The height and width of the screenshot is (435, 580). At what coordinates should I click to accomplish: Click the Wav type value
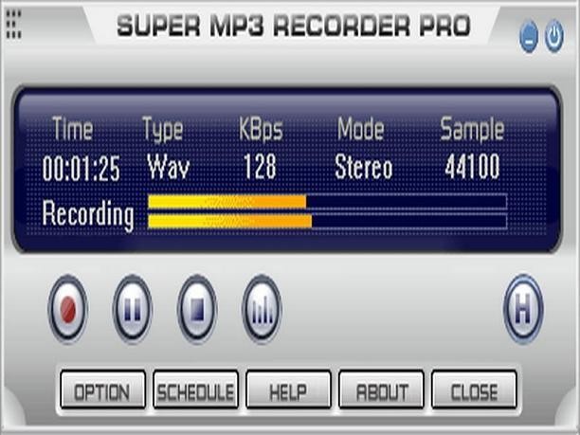point(169,167)
